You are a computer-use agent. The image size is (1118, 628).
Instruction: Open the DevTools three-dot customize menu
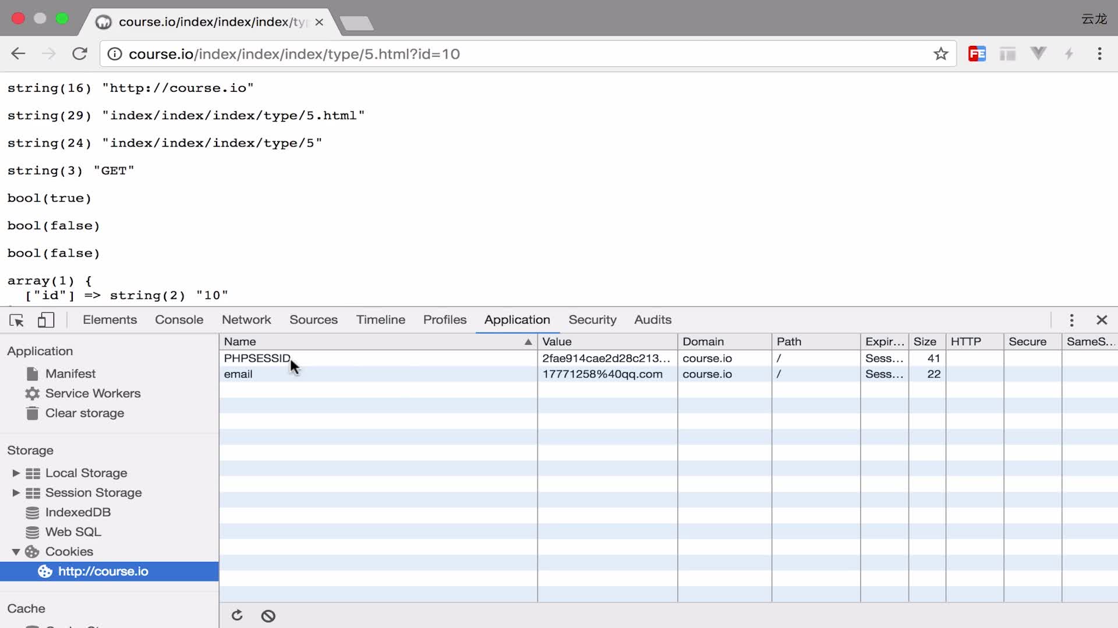click(1071, 320)
